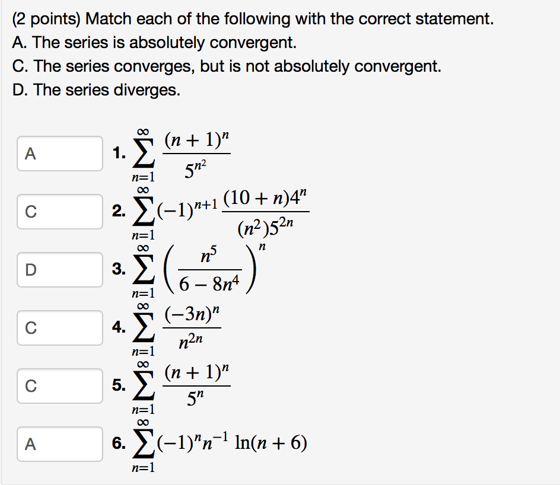The height and width of the screenshot is (485, 560).
Task: Click the infinity symbol above problem 5 summation
Action: 145,363
